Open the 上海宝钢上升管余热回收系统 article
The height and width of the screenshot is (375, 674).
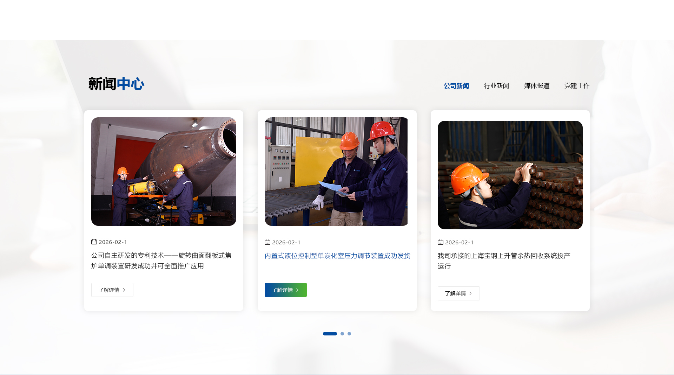504,261
